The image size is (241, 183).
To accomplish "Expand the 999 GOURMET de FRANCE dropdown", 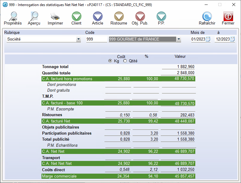I will pyautogui.click(x=179, y=39).
